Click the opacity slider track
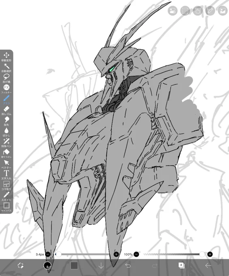This screenshot has height=276, width=229. 174,254
